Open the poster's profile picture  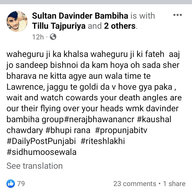coord(17,21)
